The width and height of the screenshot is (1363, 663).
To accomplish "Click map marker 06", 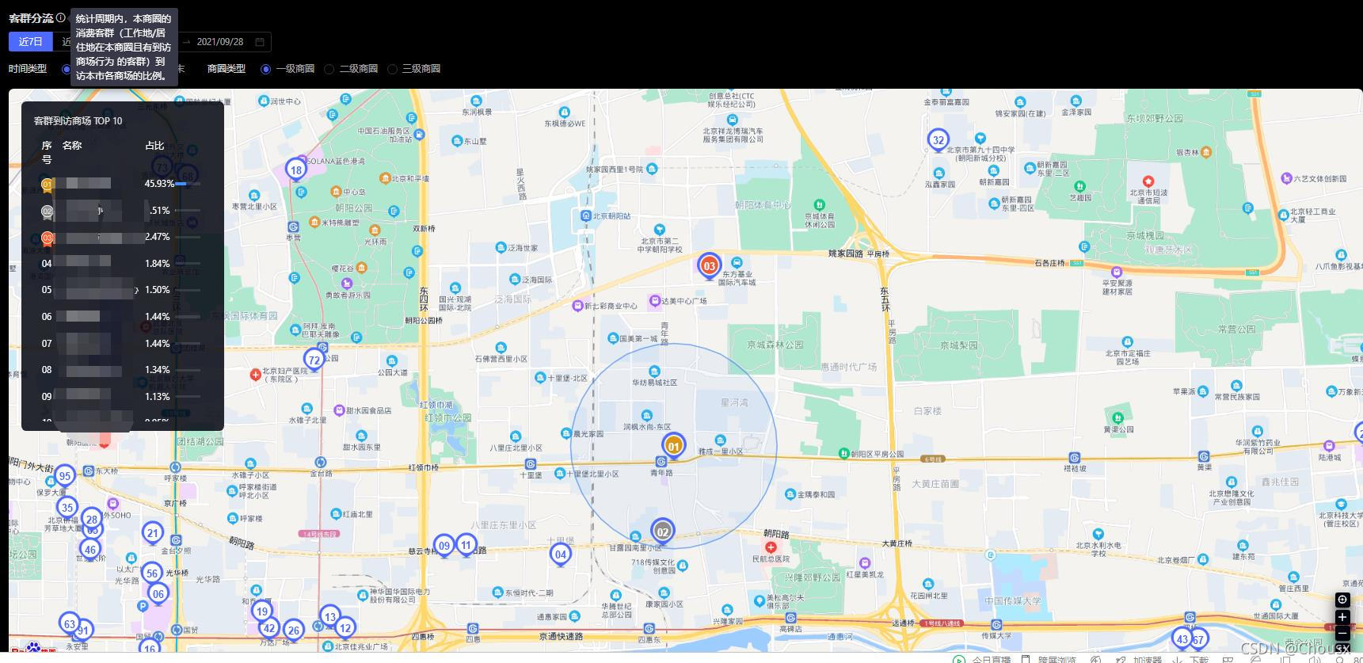I will pyautogui.click(x=158, y=593).
